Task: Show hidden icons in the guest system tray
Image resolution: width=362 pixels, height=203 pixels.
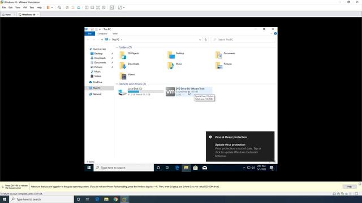Action: click(244, 168)
